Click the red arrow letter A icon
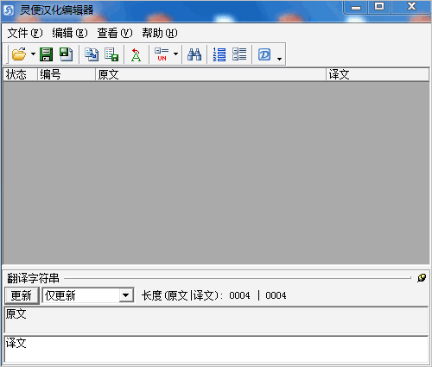432x367 pixels. click(136, 54)
